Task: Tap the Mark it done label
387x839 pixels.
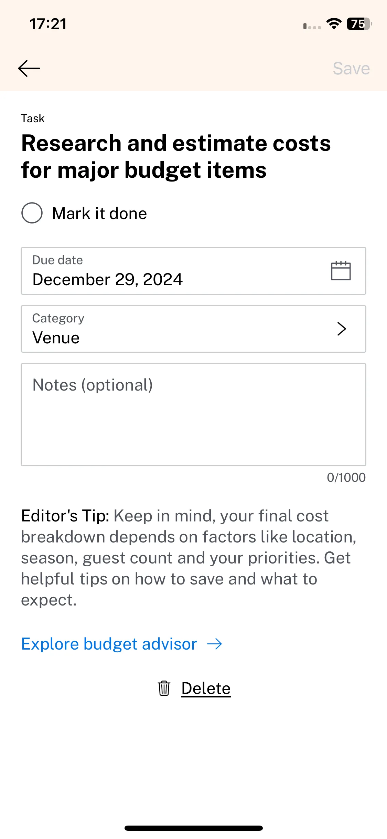Action: [x=100, y=213]
